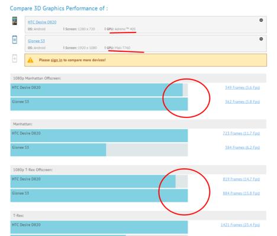This screenshot has height=236, width=277.
Task: Open the 384 Frames (6.2 Fps) result
Action: [x=242, y=147]
